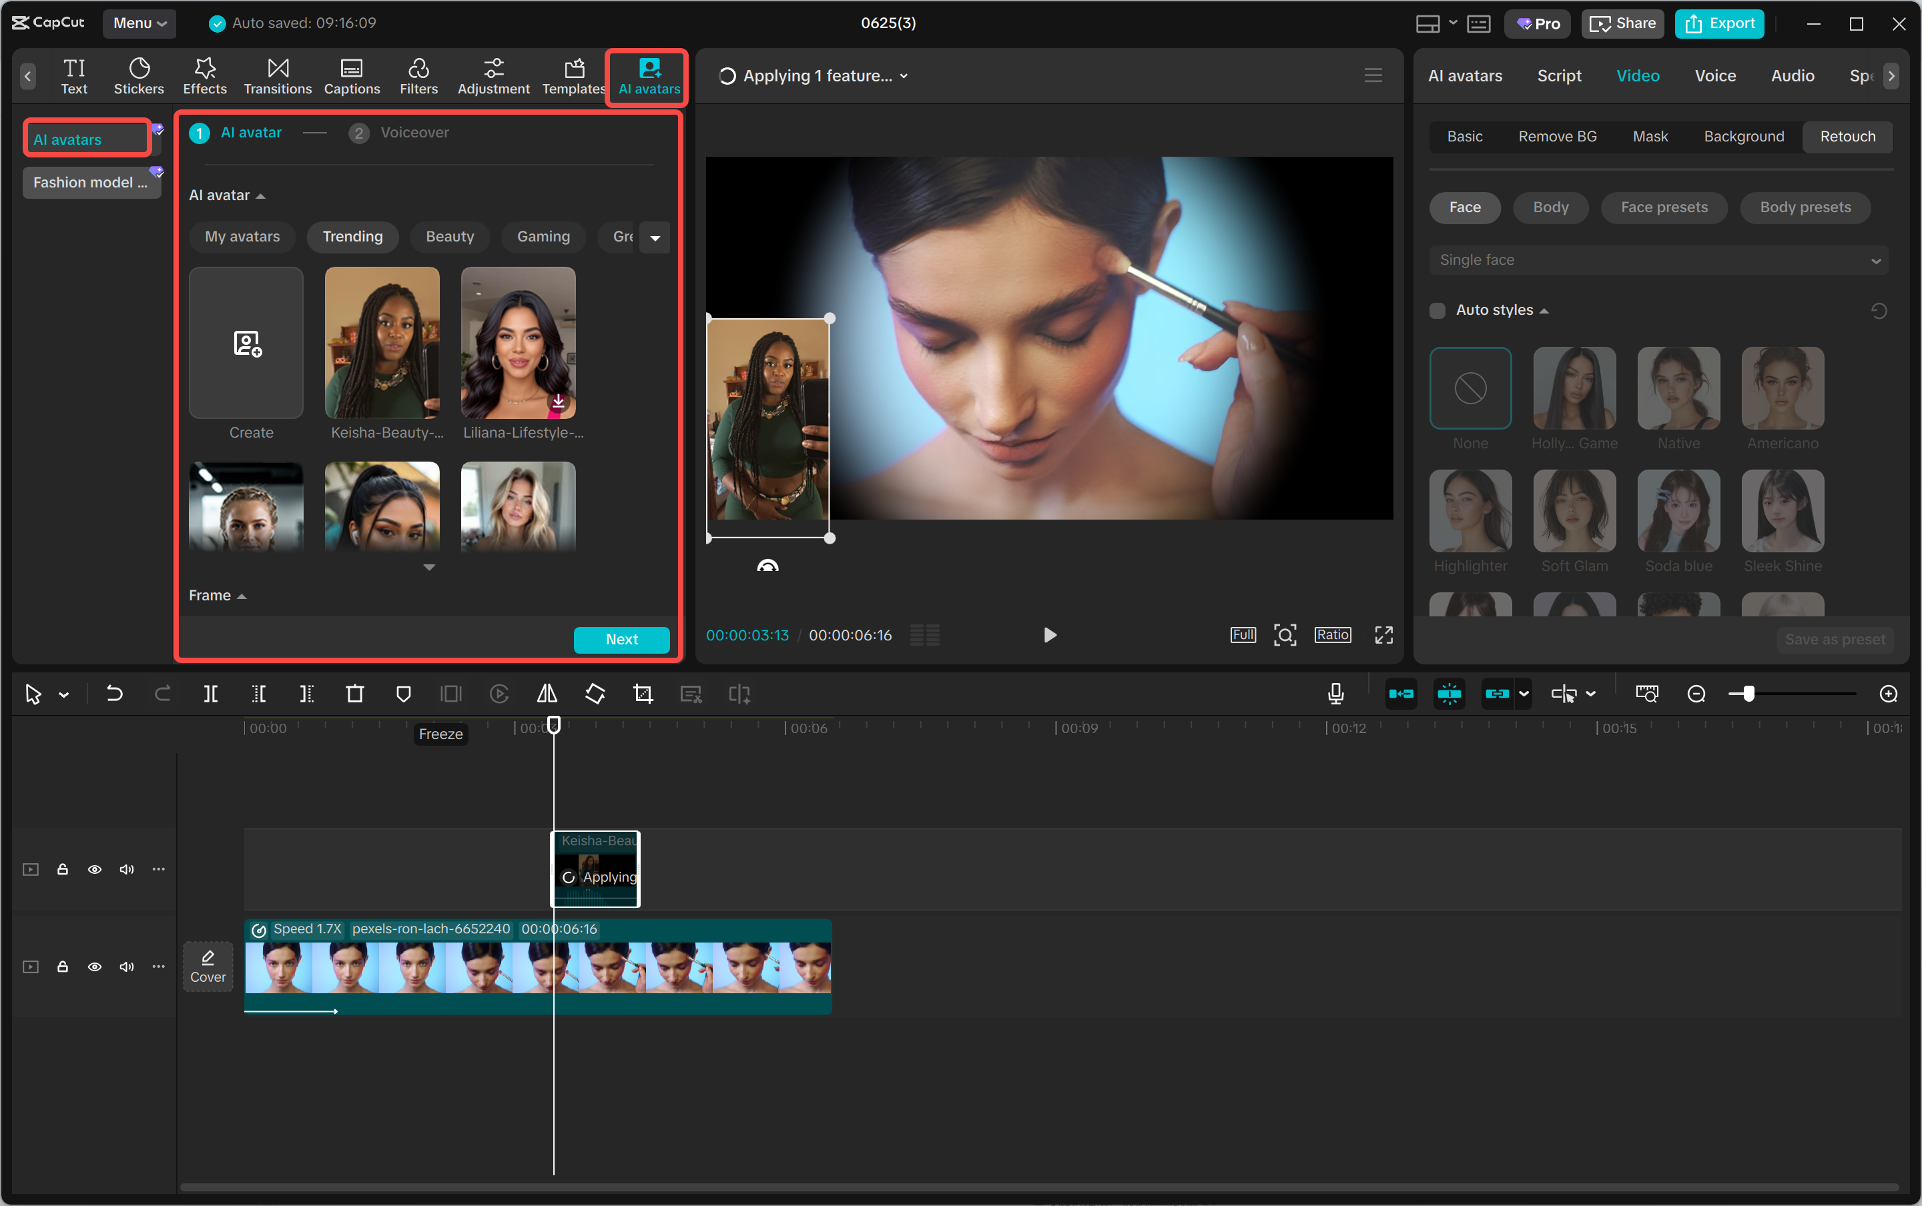
Task: Open the Stickers panel
Action: [x=139, y=76]
